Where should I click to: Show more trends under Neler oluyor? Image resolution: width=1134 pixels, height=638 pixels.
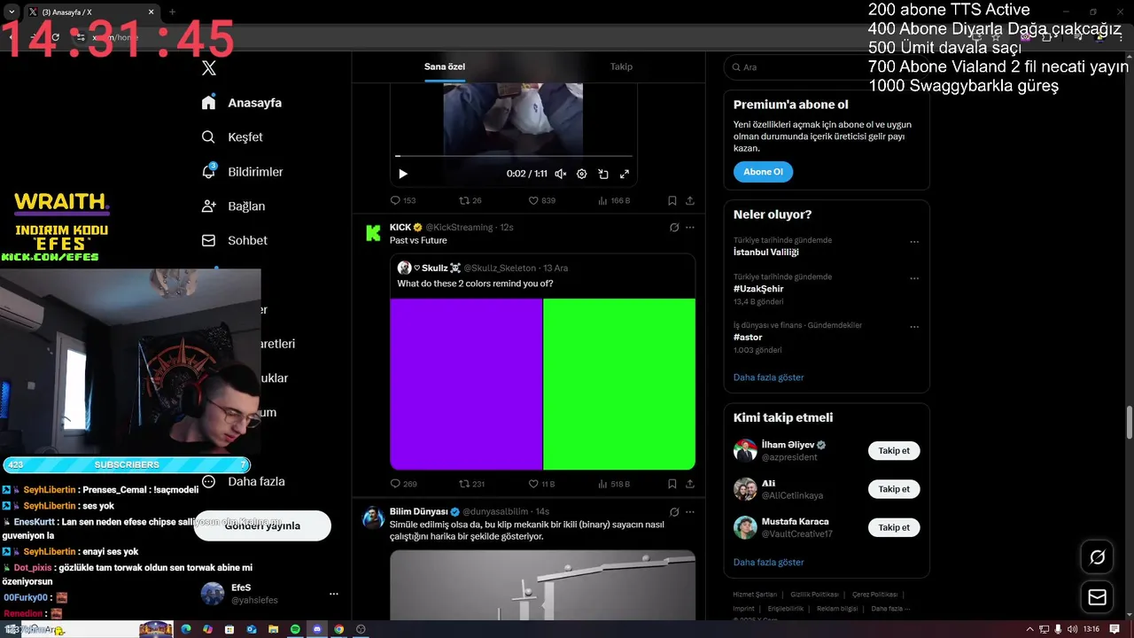769,377
